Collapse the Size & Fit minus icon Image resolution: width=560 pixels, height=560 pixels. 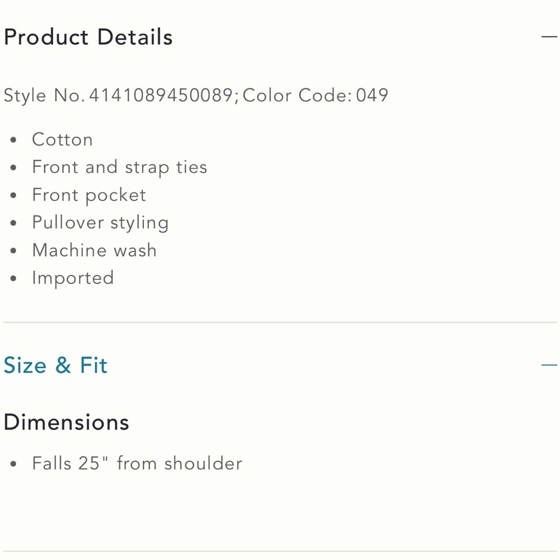coord(549,365)
